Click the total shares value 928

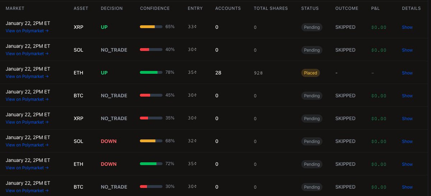[258, 73]
